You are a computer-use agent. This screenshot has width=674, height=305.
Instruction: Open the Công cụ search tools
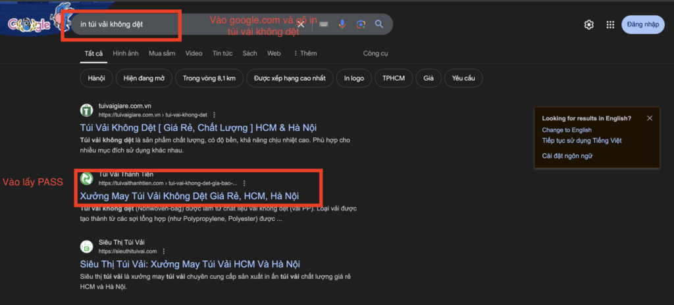[x=375, y=53]
